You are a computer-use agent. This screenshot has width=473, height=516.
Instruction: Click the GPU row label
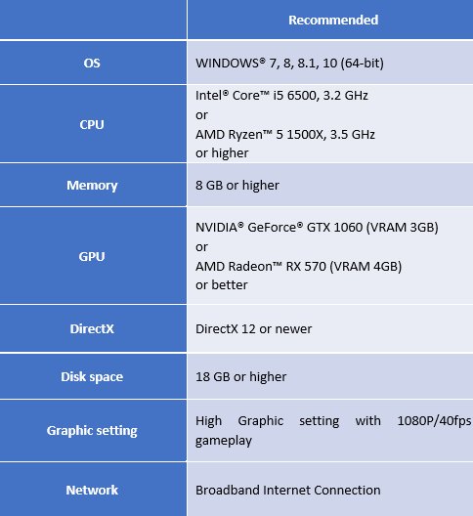92,256
